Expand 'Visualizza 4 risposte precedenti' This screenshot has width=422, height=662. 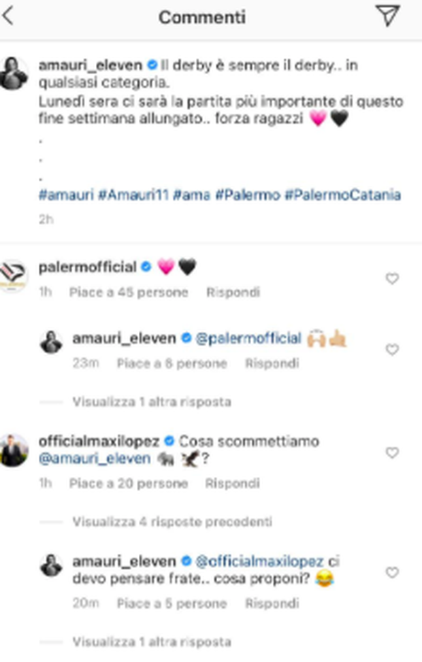[x=172, y=522]
